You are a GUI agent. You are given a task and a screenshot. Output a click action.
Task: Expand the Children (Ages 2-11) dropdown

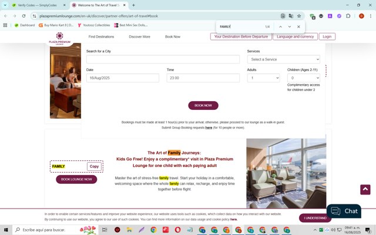(x=304, y=78)
